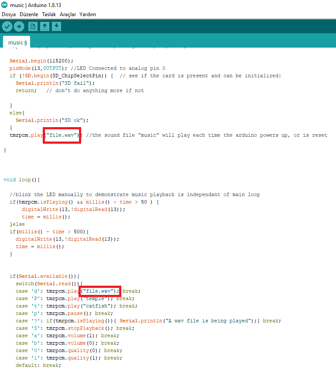Open the Dosya menu
The height and width of the screenshot is (370, 336).
point(9,14)
